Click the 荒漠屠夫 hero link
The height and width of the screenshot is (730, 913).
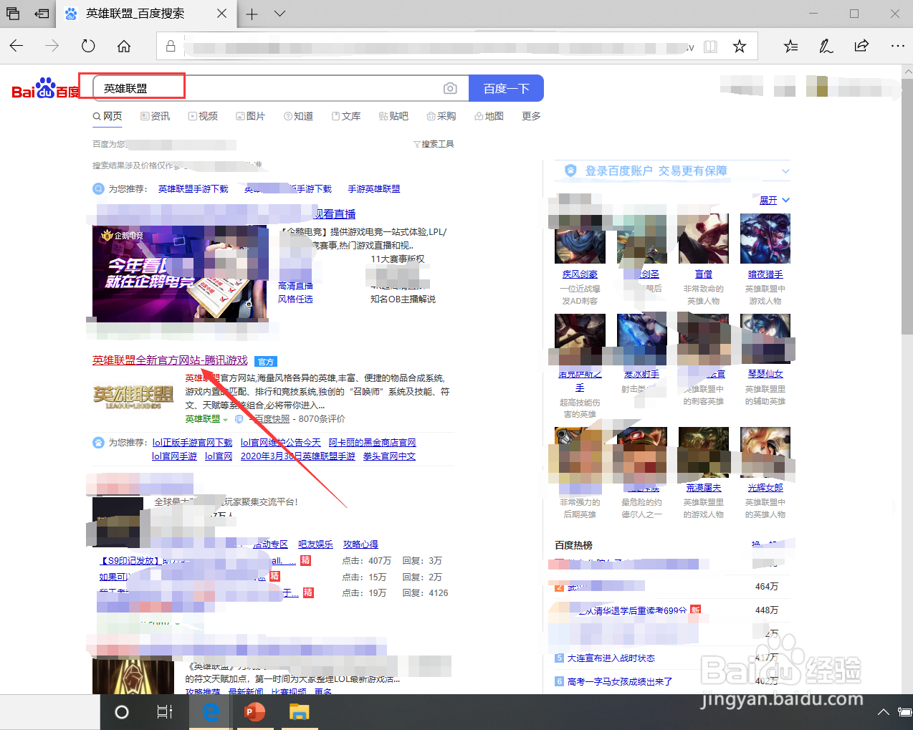pos(704,488)
